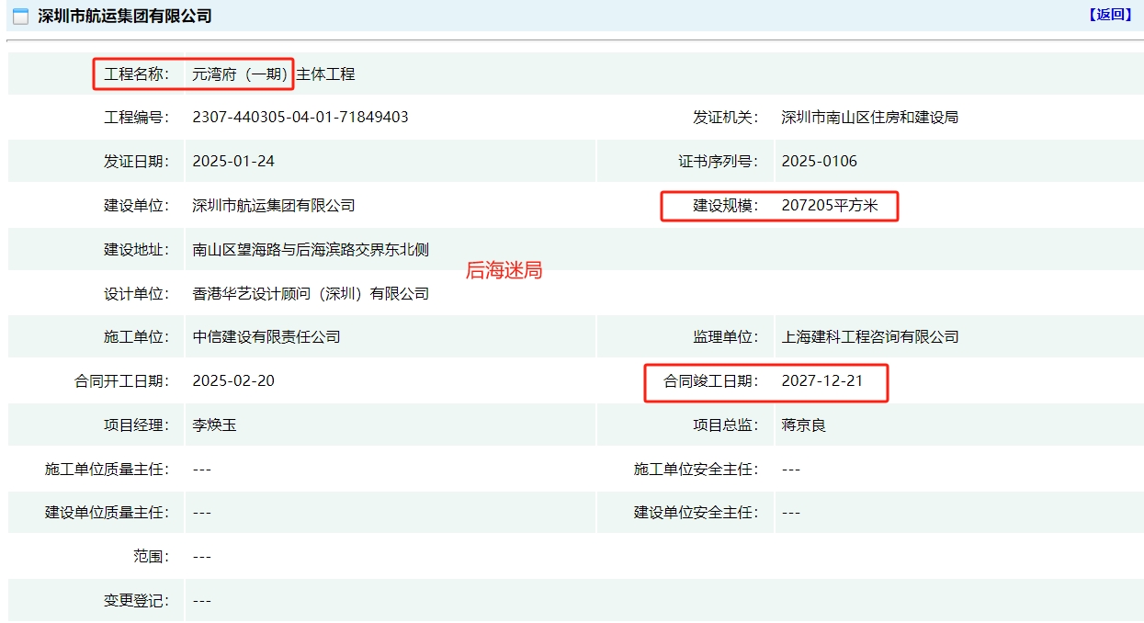Select the start date "2025-02-20"
The width and height of the screenshot is (1144, 623).
coord(233,381)
